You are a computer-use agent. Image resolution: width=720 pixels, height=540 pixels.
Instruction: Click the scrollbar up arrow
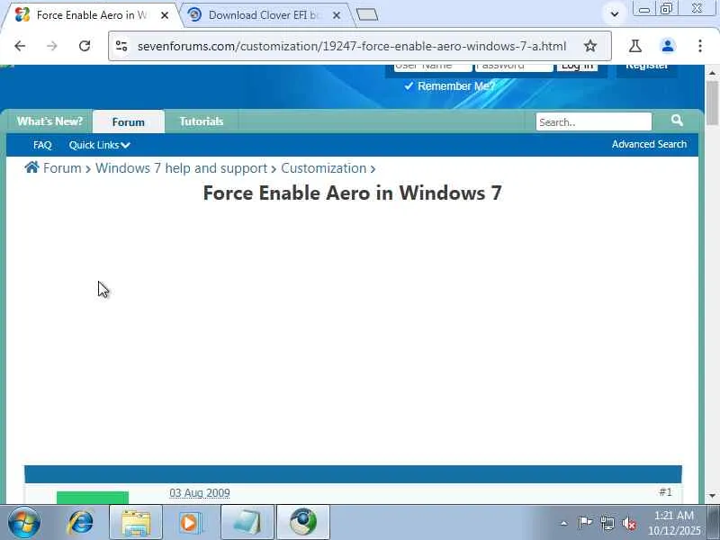click(712, 73)
